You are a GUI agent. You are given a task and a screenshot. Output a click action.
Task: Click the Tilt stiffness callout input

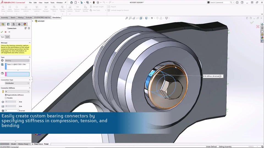pyautogui.click(x=222, y=76)
